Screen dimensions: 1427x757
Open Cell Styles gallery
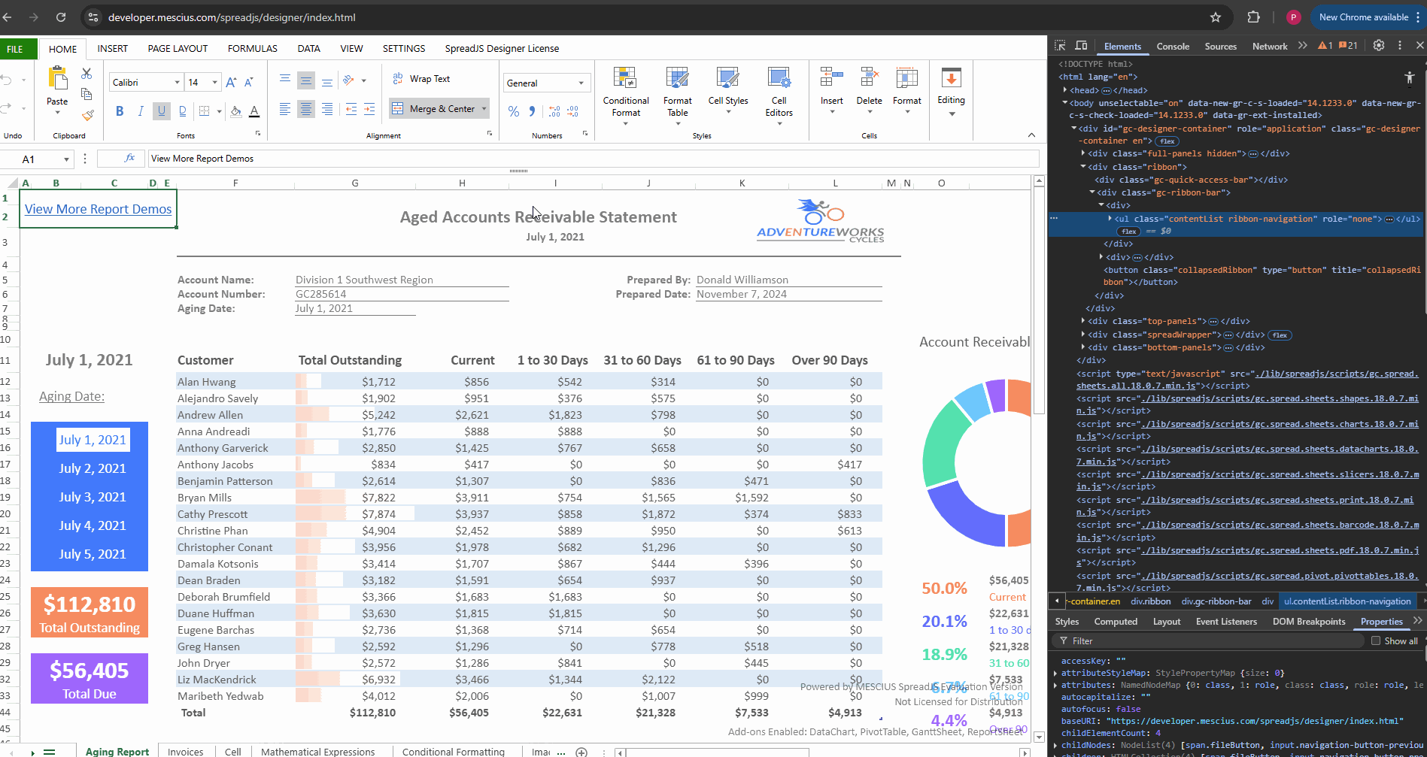pyautogui.click(x=728, y=92)
